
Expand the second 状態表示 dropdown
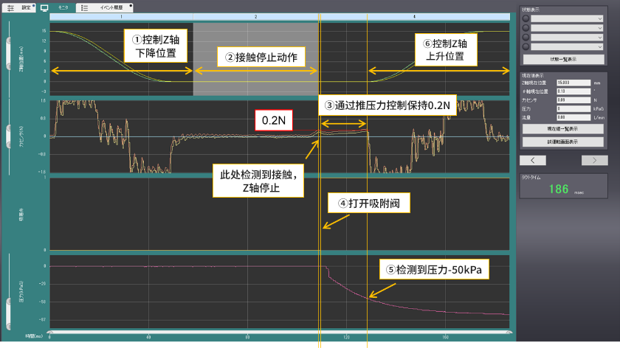coord(568,27)
